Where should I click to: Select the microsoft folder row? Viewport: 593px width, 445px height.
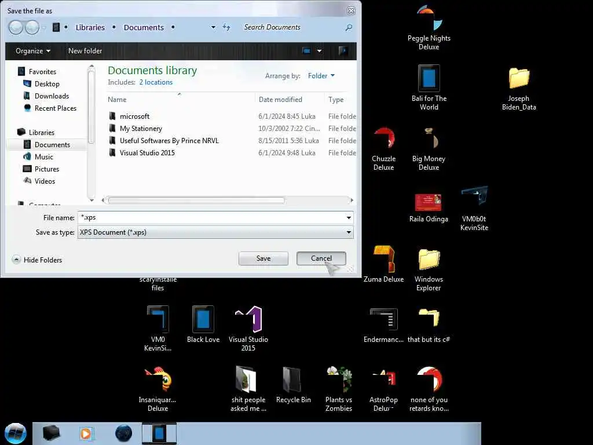pos(232,116)
